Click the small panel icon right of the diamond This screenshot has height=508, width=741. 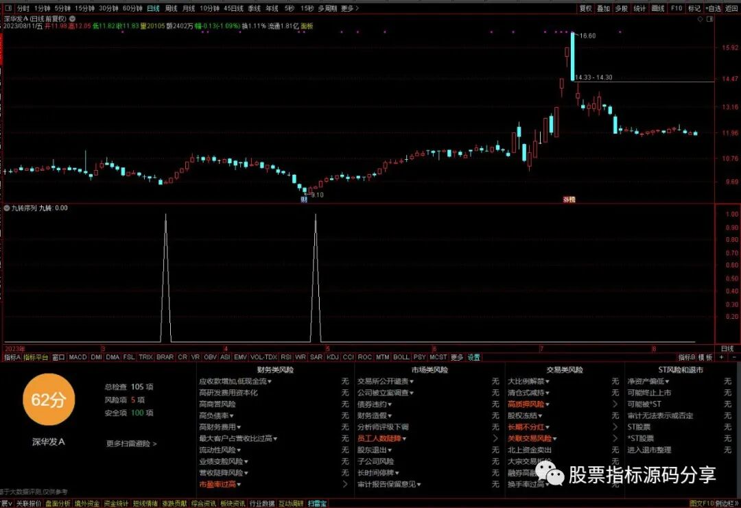(x=709, y=19)
